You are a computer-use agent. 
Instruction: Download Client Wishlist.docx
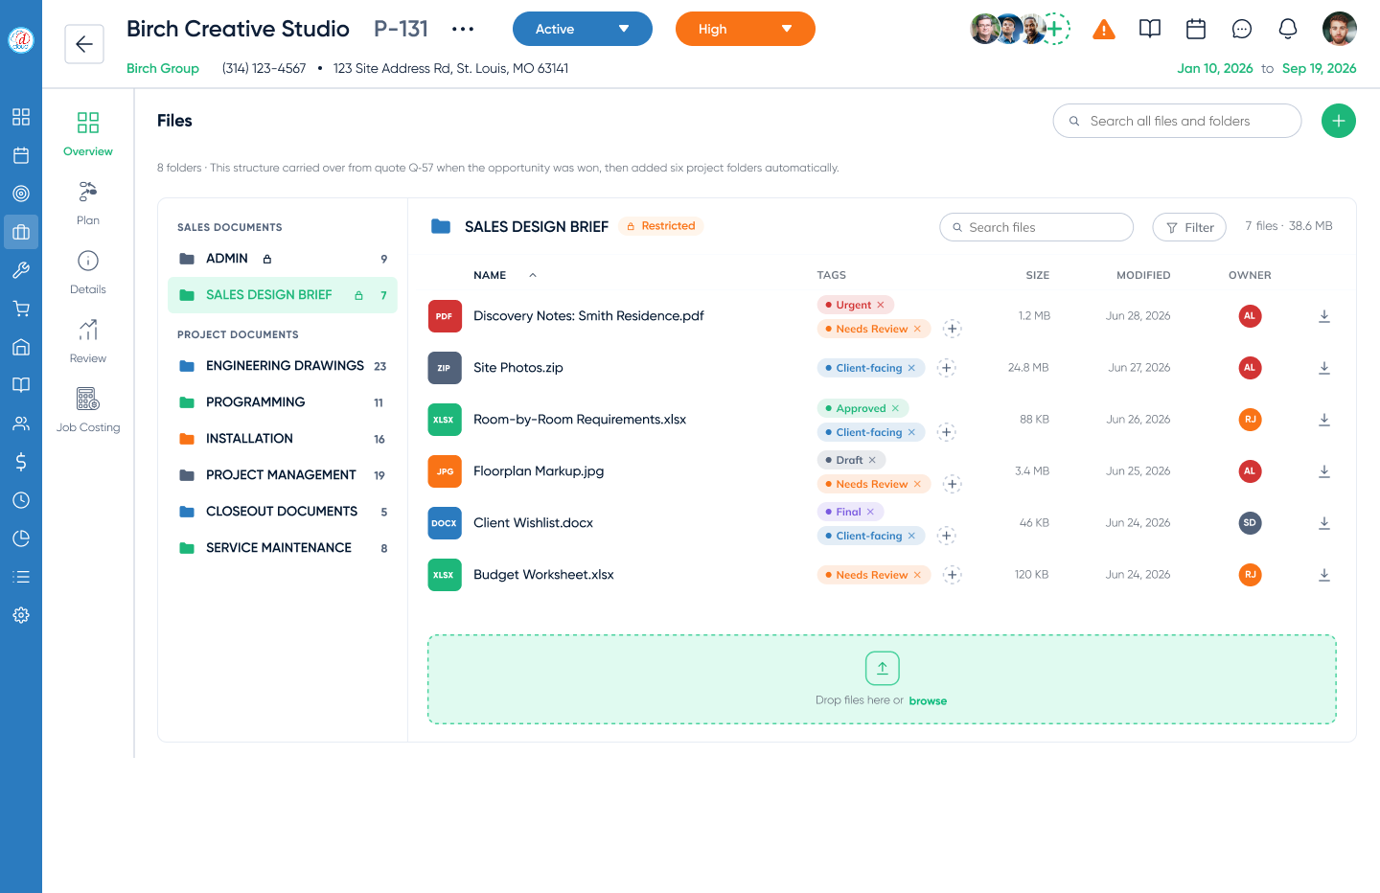(x=1324, y=523)
